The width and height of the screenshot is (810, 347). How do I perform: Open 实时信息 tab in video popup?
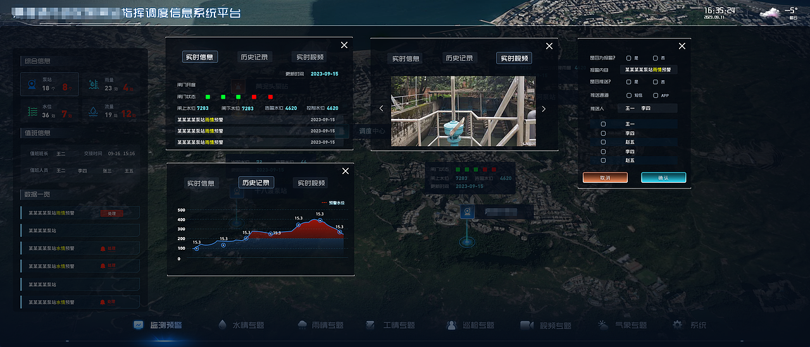coord(406,58)
